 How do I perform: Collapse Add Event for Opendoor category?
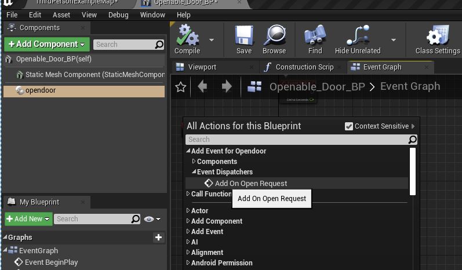188,151
